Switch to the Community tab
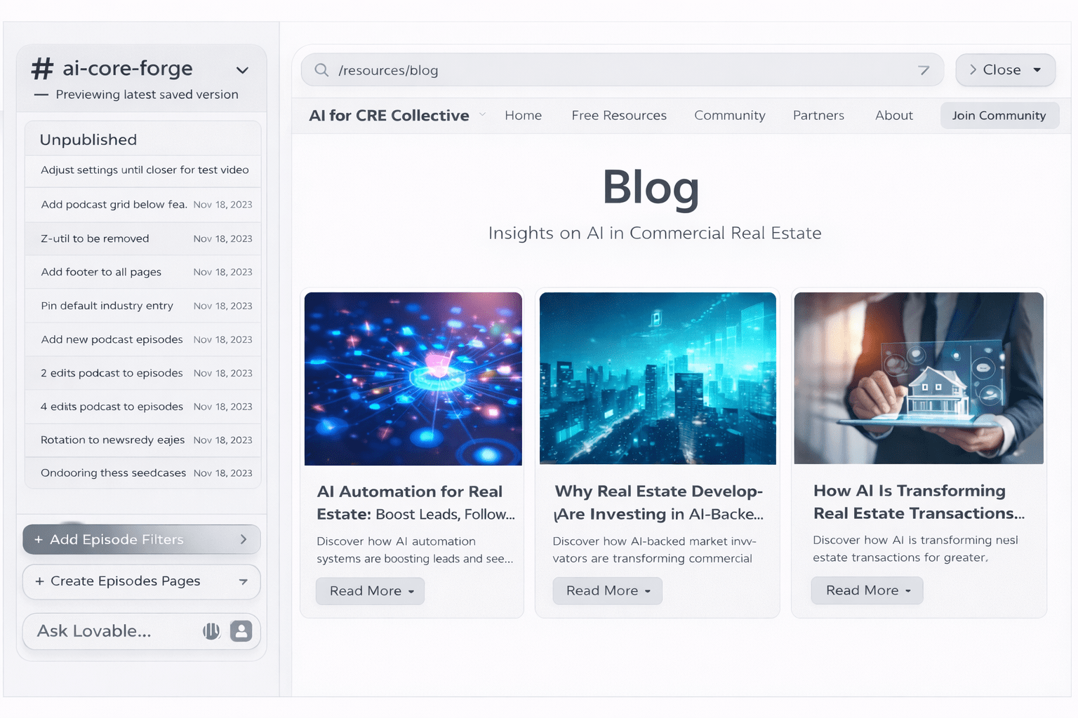This screenshot has height=718, width=1078. click(x=729, y=115)
